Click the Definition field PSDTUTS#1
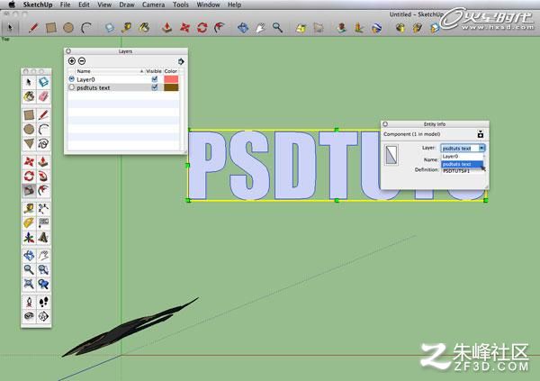540x381 pixels. [463, 171]
